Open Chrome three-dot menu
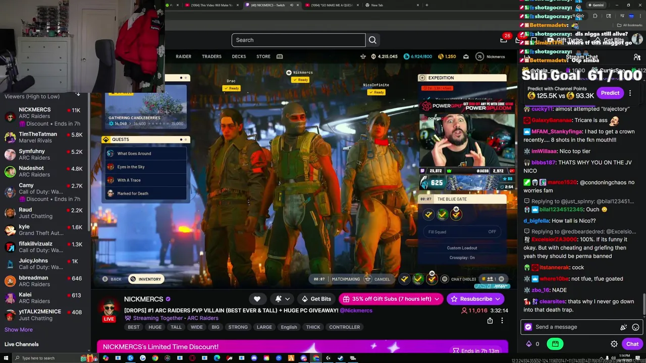The width and height of the screenshot is (646, 363). click(640, 16)
